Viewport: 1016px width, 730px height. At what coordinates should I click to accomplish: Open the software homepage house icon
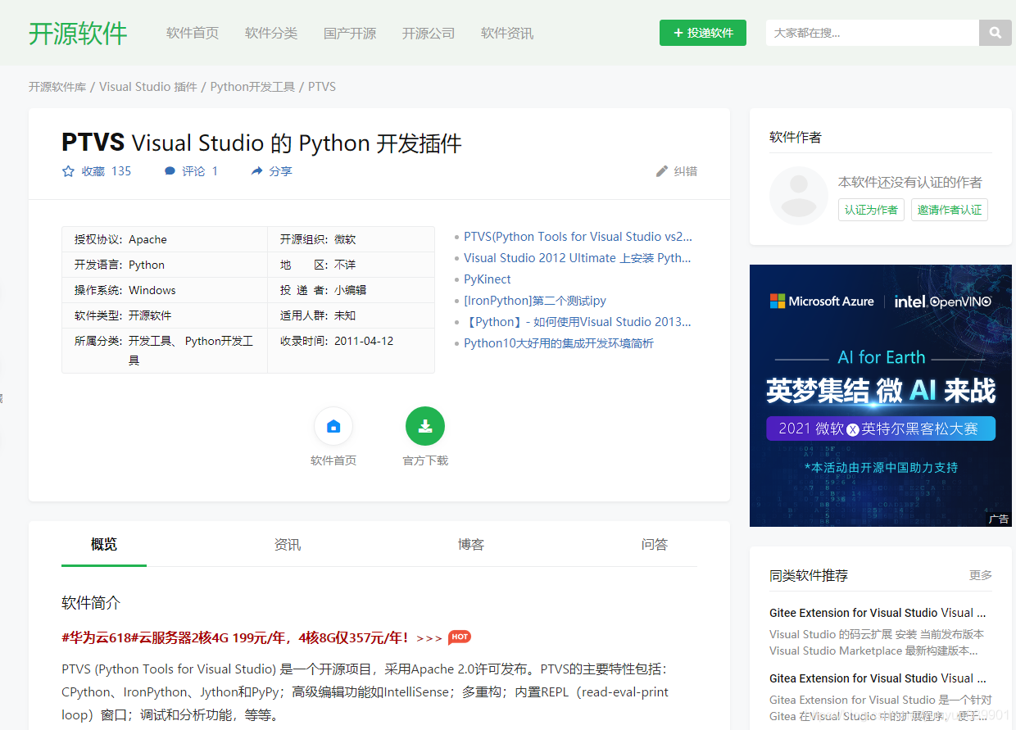(x=333, y=426)
